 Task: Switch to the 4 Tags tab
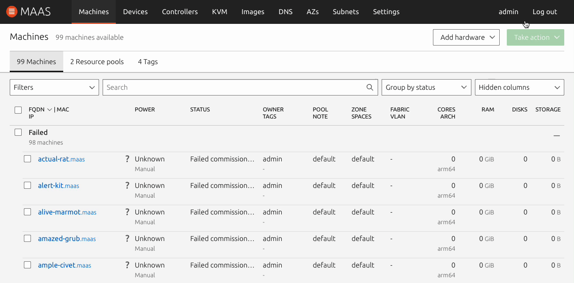148,62
